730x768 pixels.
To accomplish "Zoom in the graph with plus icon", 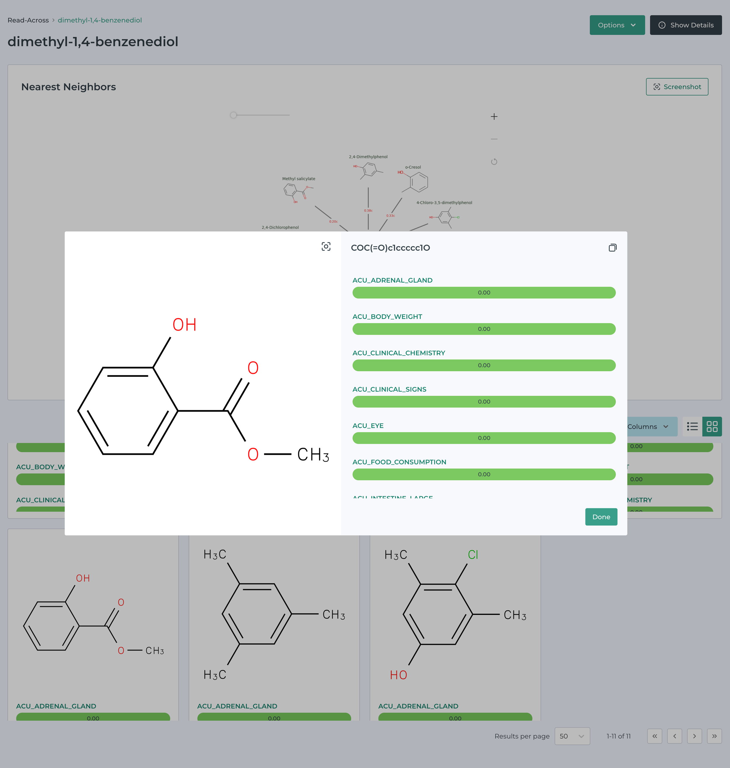I will coord(494,116).
